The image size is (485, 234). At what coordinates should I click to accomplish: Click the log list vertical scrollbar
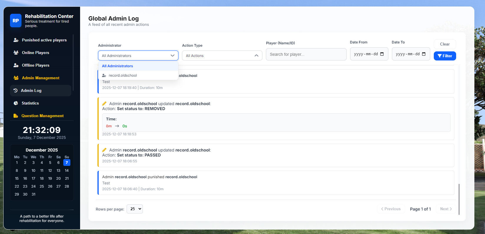(459, 199)
